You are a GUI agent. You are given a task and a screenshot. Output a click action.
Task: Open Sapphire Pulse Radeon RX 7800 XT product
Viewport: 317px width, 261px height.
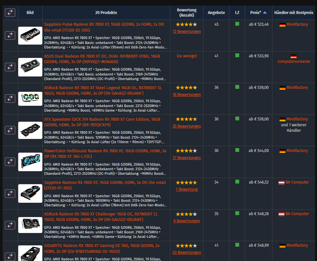pyautogui.click(x=104, y=27)
